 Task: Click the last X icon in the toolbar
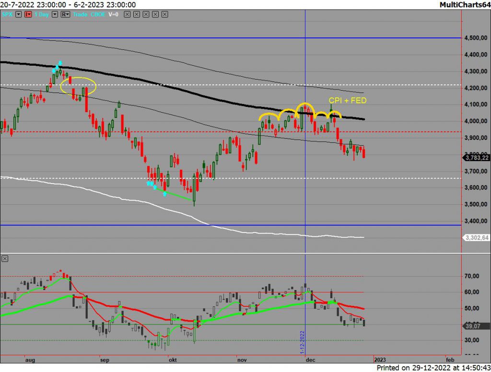[164, 14]
